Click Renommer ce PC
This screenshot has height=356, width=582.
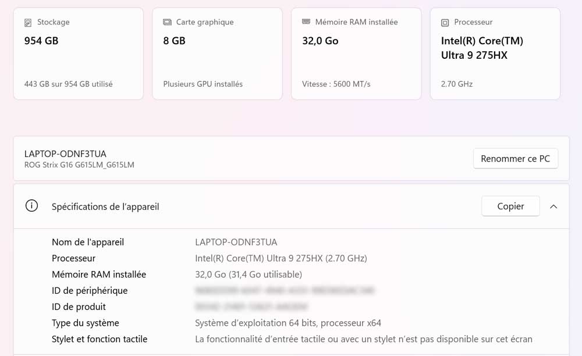click(516, 158)
